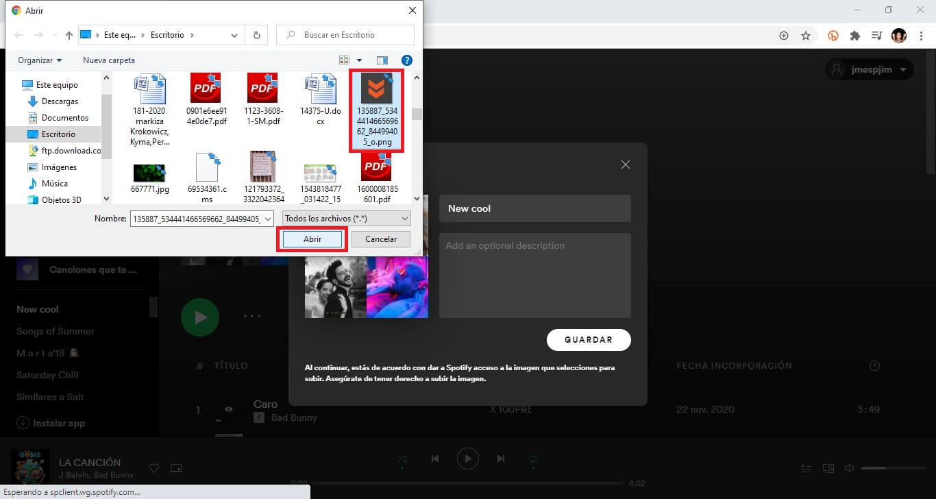Viewport: 936px width, 499px height.
Task: Open the Organizar dropdown menu
Action: (40, 60)
